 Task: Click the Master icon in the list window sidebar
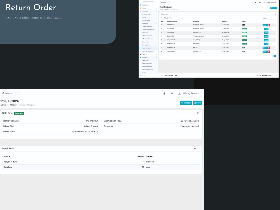(140, 8)
